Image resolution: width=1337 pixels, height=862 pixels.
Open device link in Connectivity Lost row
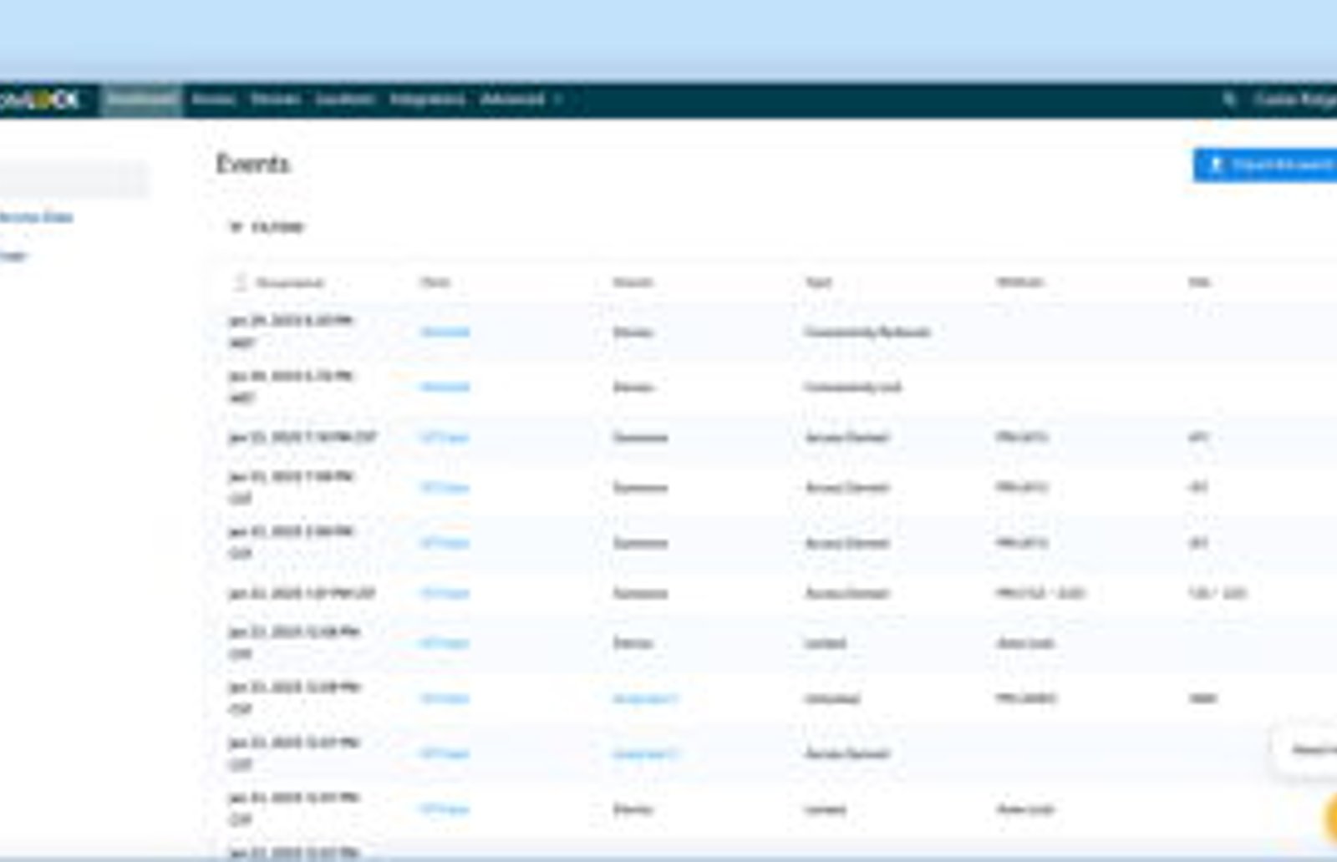coord(445,387)
